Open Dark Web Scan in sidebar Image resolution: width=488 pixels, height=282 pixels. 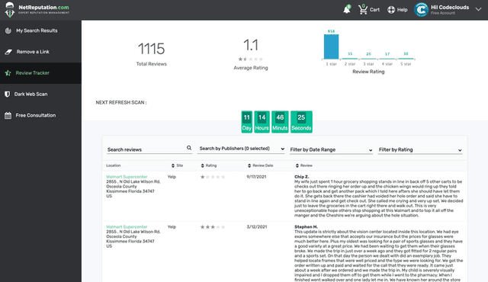(x=40, y=95)
